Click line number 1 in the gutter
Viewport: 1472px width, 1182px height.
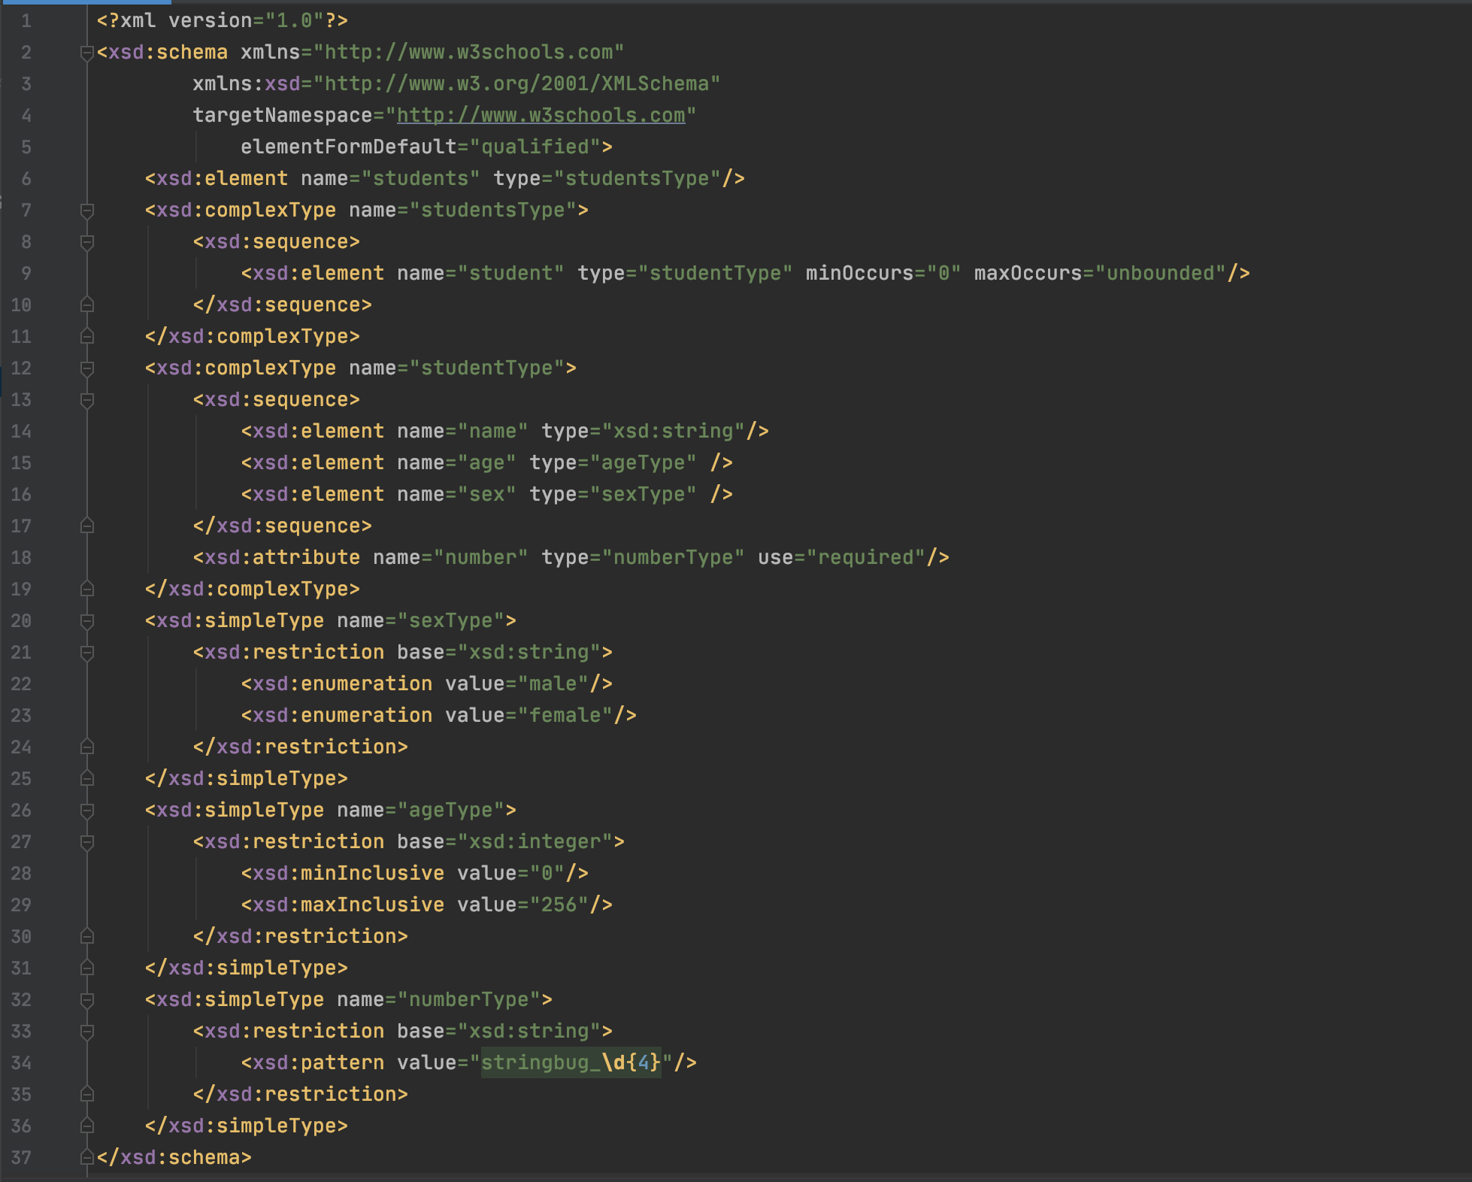(26, 21)
